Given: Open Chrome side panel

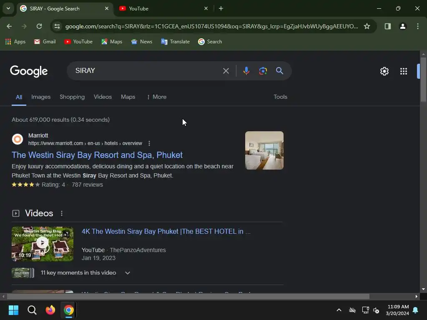Looking at the screenshot, I should click(387, 26).
